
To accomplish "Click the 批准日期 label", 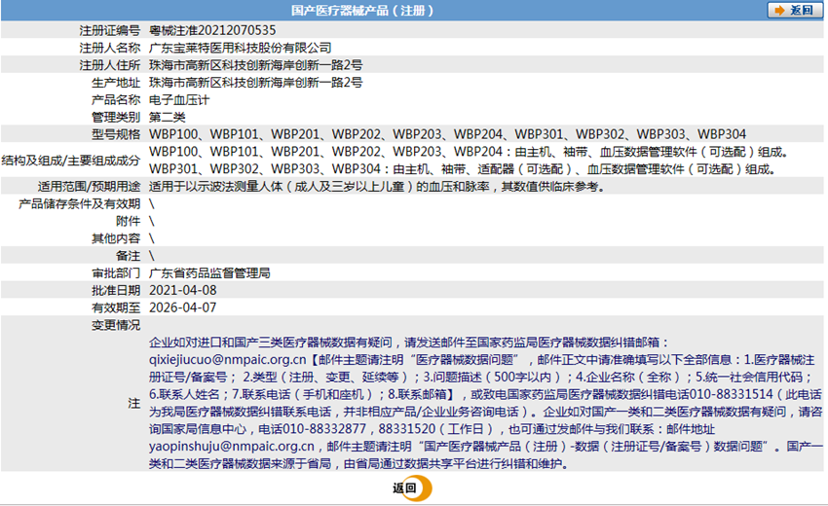I will [116, 291].
